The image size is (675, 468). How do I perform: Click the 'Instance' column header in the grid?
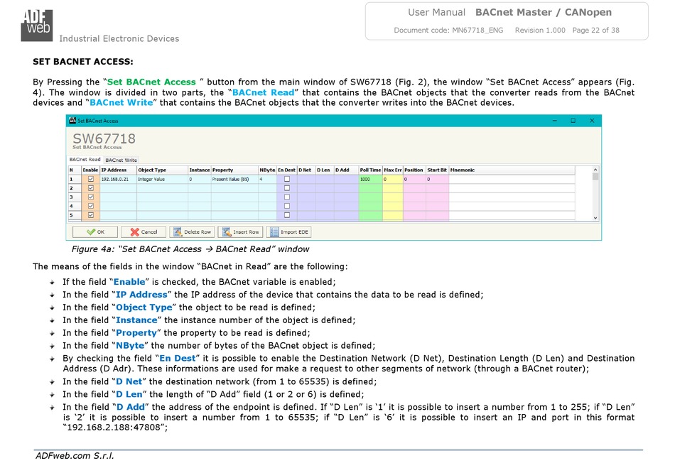pyautogui.click(x=200, y=170)
